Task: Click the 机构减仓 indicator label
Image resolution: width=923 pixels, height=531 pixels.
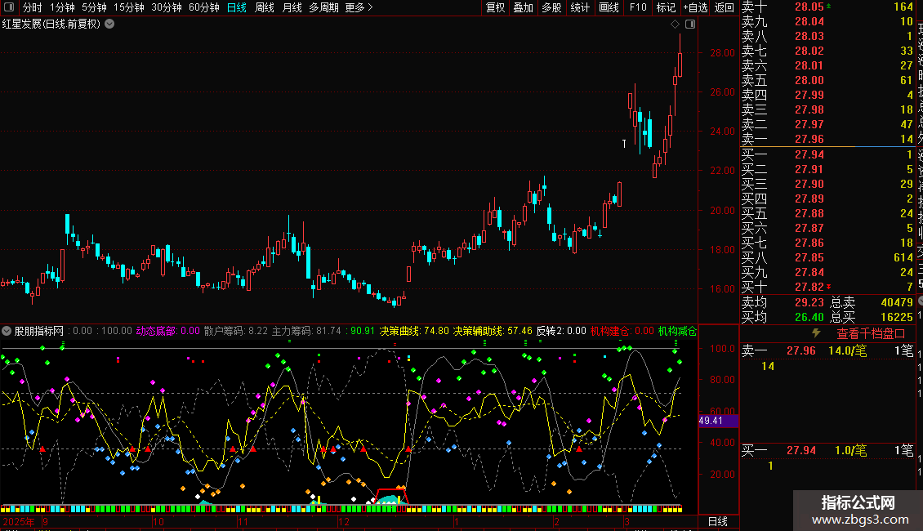Action: (677, 331)
